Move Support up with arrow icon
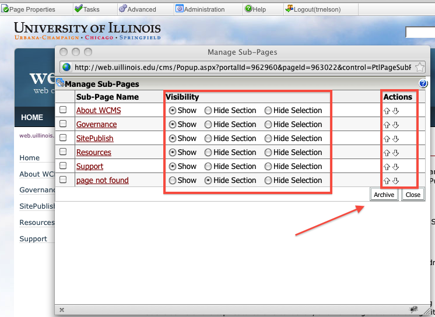 [x=387, y=167]
